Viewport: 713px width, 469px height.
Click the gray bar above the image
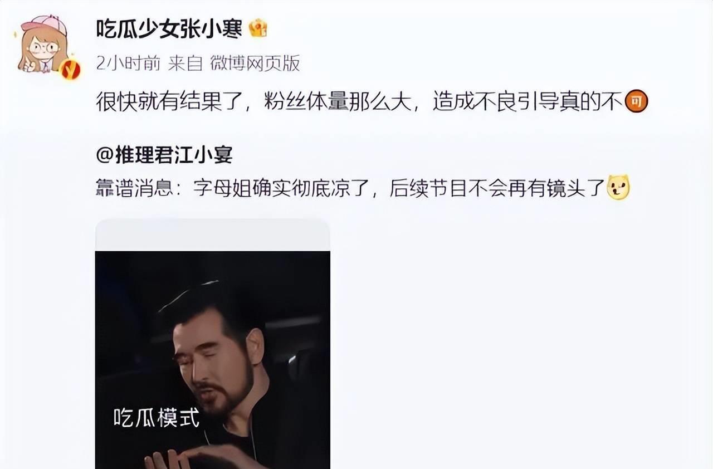[213, 234]
